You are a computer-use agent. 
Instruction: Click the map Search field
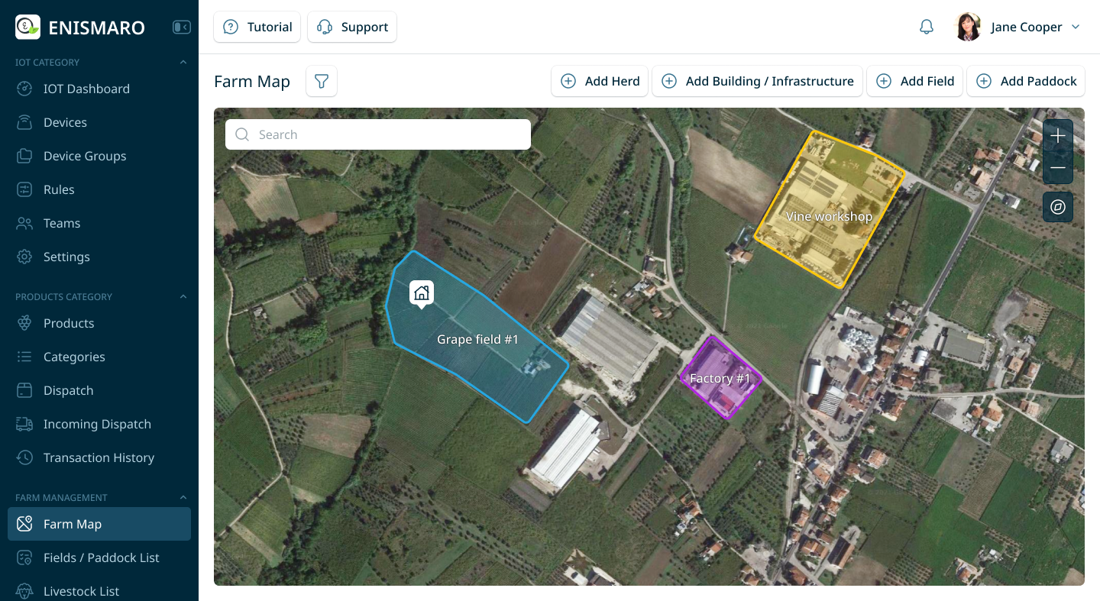tap(378, 134)
